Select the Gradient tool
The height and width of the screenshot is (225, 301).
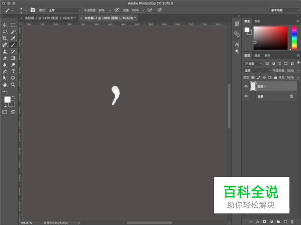[x=13, y=58]
